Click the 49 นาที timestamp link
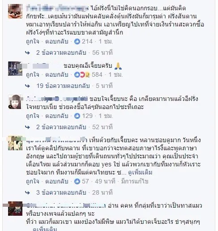The image size is (218, 231). [105, 181]
